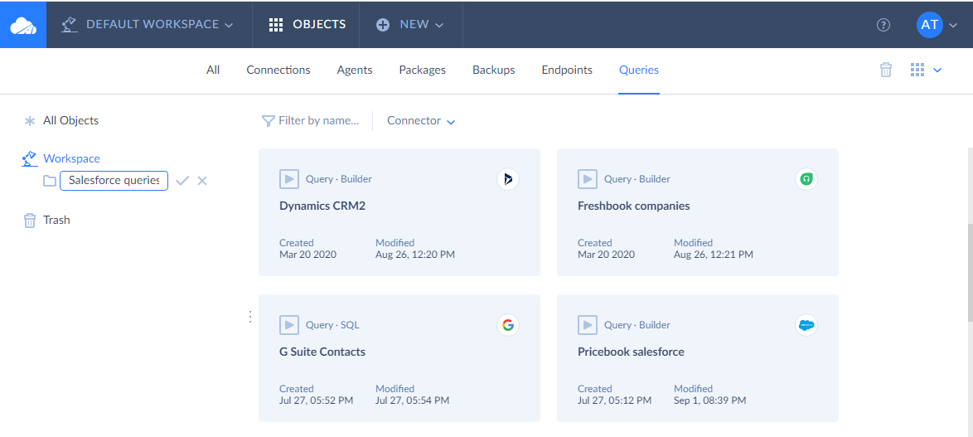
Task: Cancel folder renaming with the X icon
Action: (x=201, y=181)
